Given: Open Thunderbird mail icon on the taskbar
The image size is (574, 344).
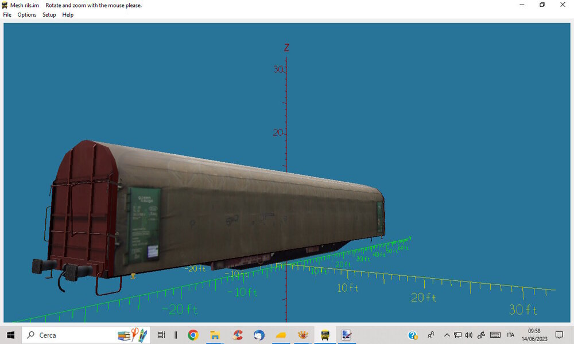Looking at the screenshot, I should tap(259, 335).
